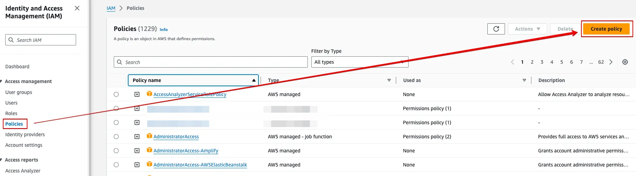
Task: Open Roles in the sidebar
Action: coord(11,113)
